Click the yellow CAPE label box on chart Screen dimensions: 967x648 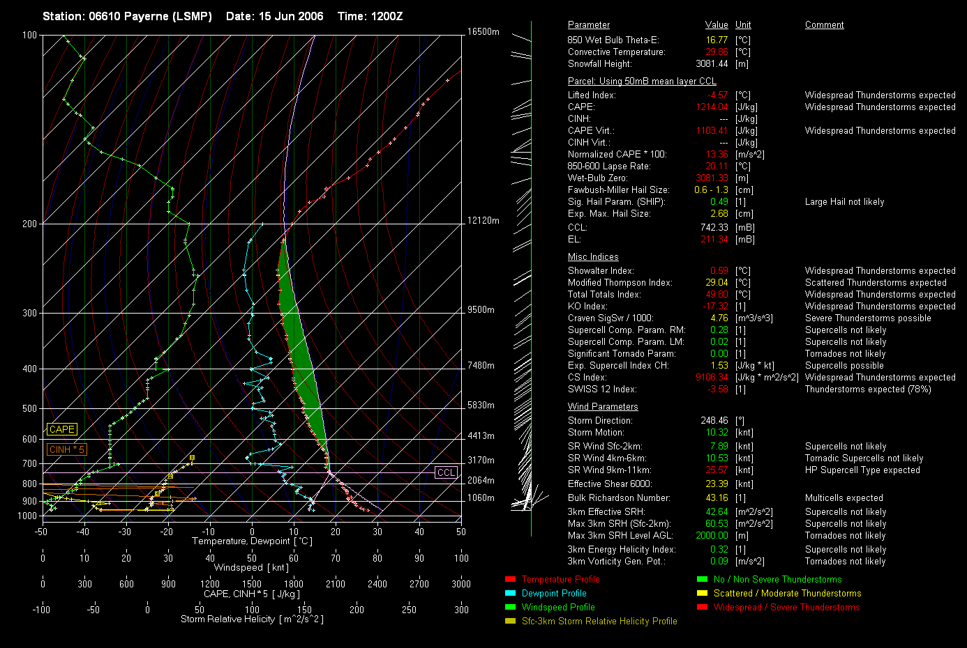point(62,429)
